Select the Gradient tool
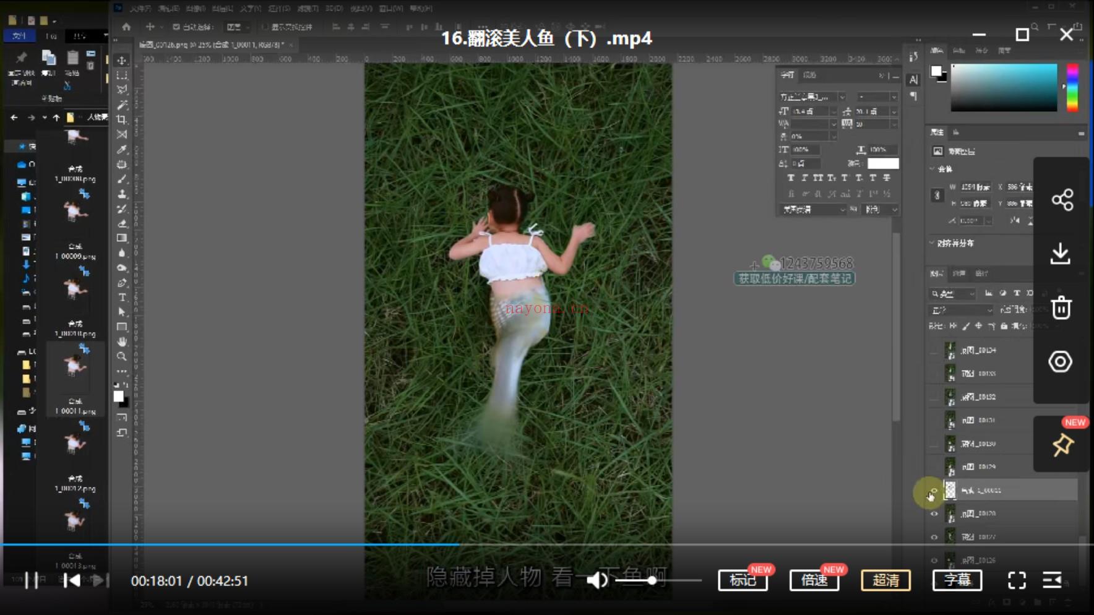The image size is (1094, 615). [x=122, y=238]
